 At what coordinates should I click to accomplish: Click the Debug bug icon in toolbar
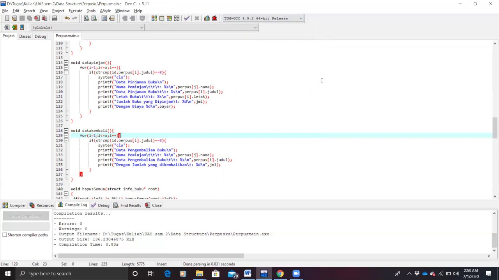click(214, 18)
